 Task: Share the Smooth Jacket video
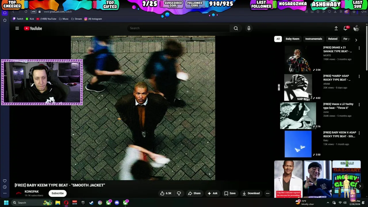tap(194, 193)
